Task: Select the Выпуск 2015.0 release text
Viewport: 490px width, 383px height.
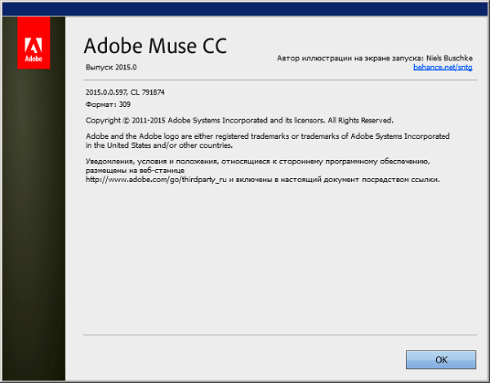Action: pos(110,65)
